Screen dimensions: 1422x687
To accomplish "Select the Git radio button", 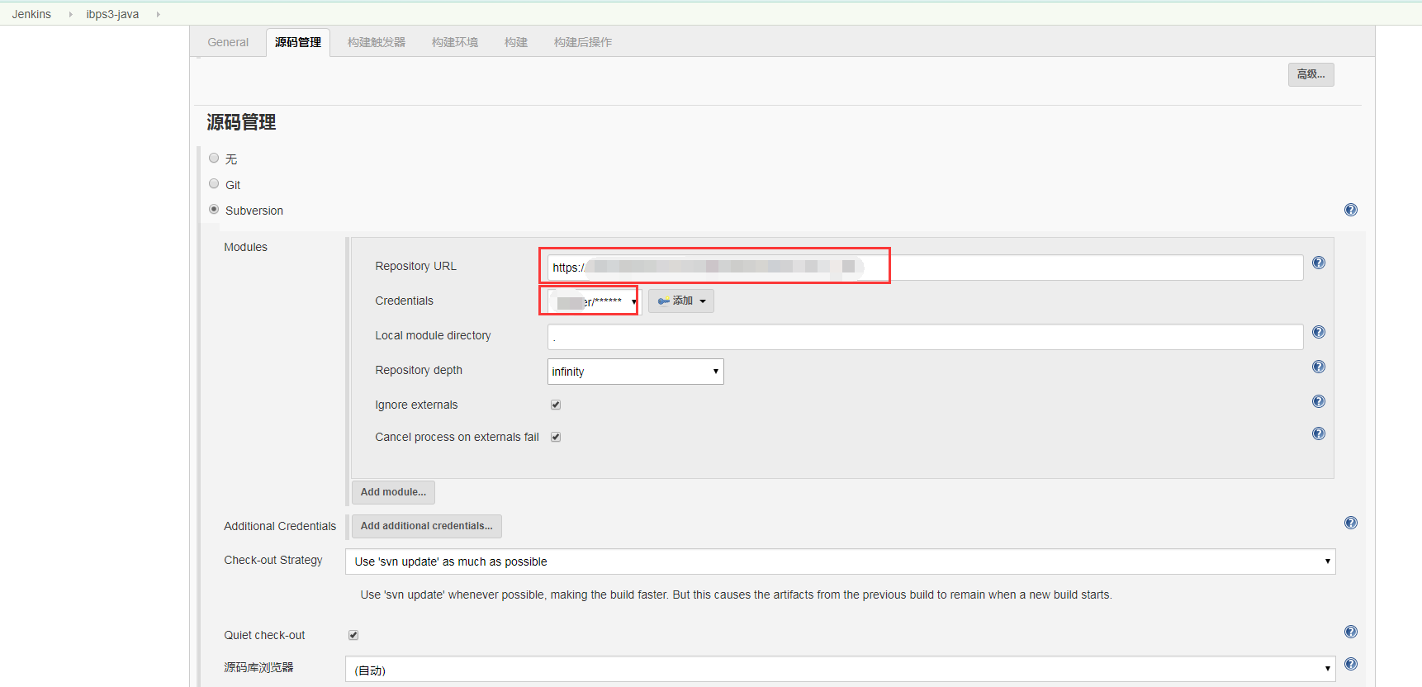I will click(x=215, y=184).
